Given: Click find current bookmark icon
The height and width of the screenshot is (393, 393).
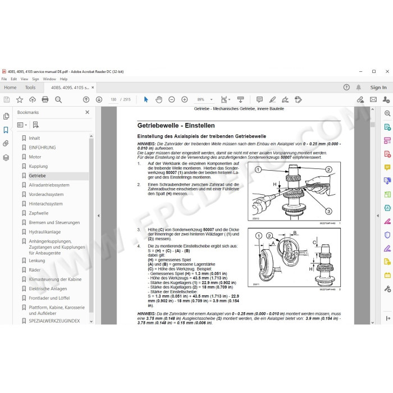Looking at the screenshot, I should point(36,125).
